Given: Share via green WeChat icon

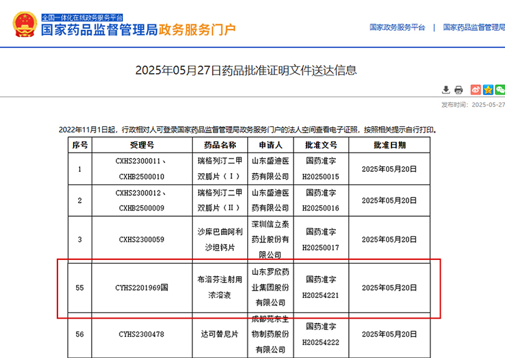Looking at the screenshot, I should pyautogui.click(x=501, y=90).
